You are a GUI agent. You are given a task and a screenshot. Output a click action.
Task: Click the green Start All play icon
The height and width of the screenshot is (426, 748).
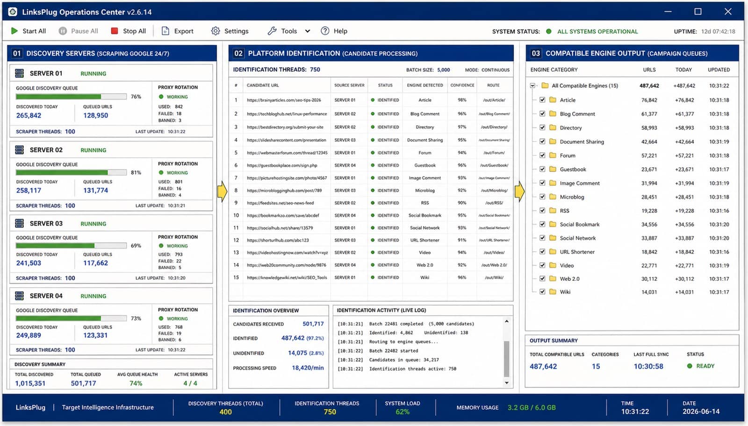pyautogui.click(x=14, y=31)
